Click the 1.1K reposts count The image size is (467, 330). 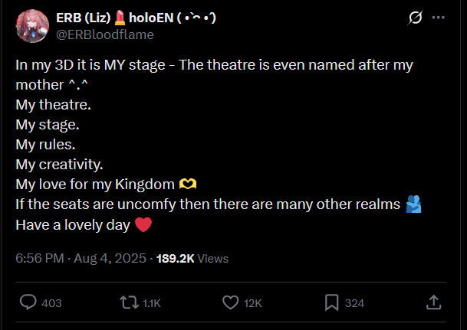151,304
